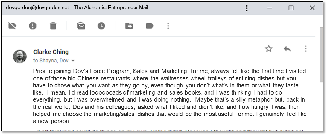Star the email from Clarke Ching

coord(269,49)
